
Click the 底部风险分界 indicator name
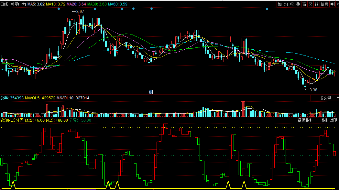point(12,120)
